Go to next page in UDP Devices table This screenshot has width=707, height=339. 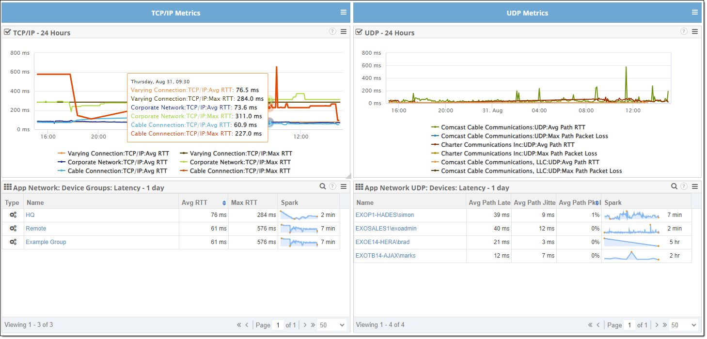[x=657, y=325]
